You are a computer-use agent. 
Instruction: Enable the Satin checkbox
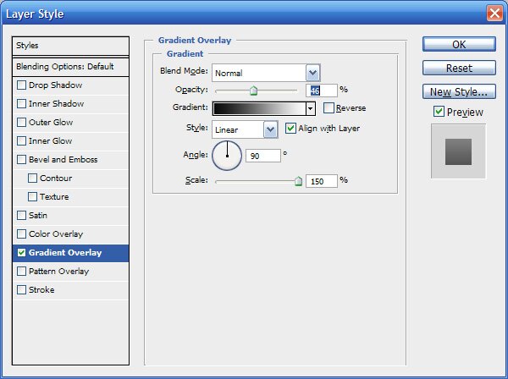21,215
